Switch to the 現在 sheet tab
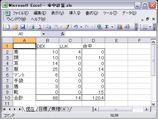 [x=30, y=109]
